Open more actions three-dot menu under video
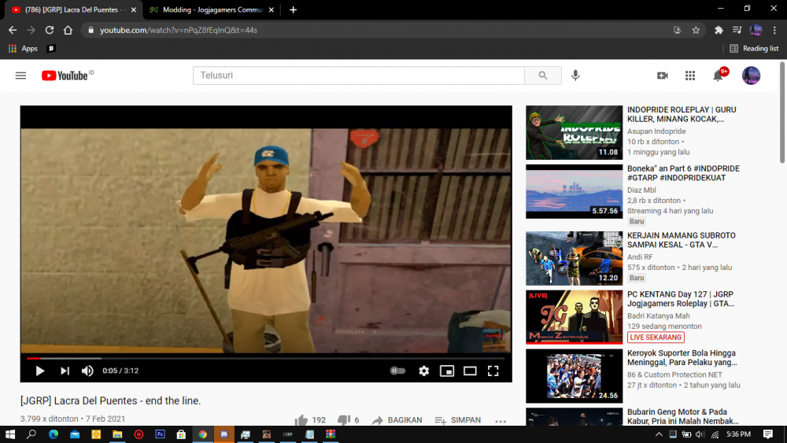The width and height of the screenshot is (787, 443). [501, 421]
